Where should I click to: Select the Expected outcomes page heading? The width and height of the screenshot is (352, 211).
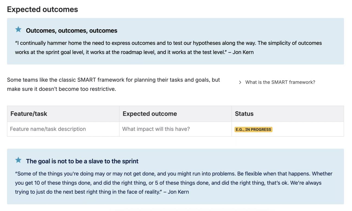tap(42, 9)
